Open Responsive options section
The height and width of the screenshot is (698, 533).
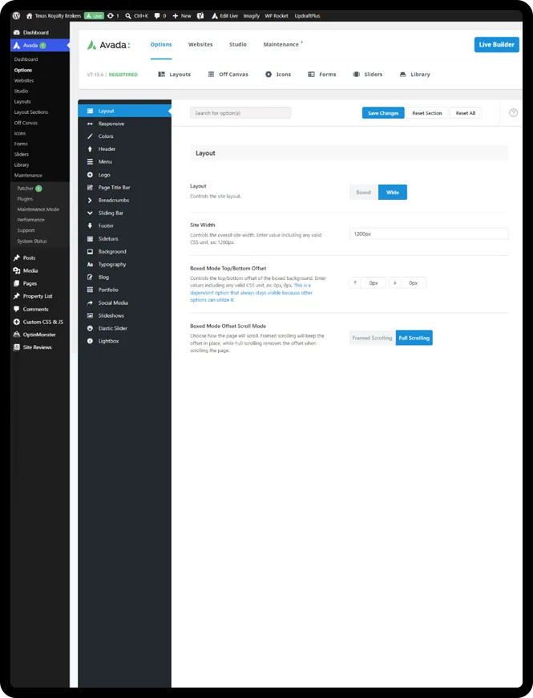pos(124,124)
